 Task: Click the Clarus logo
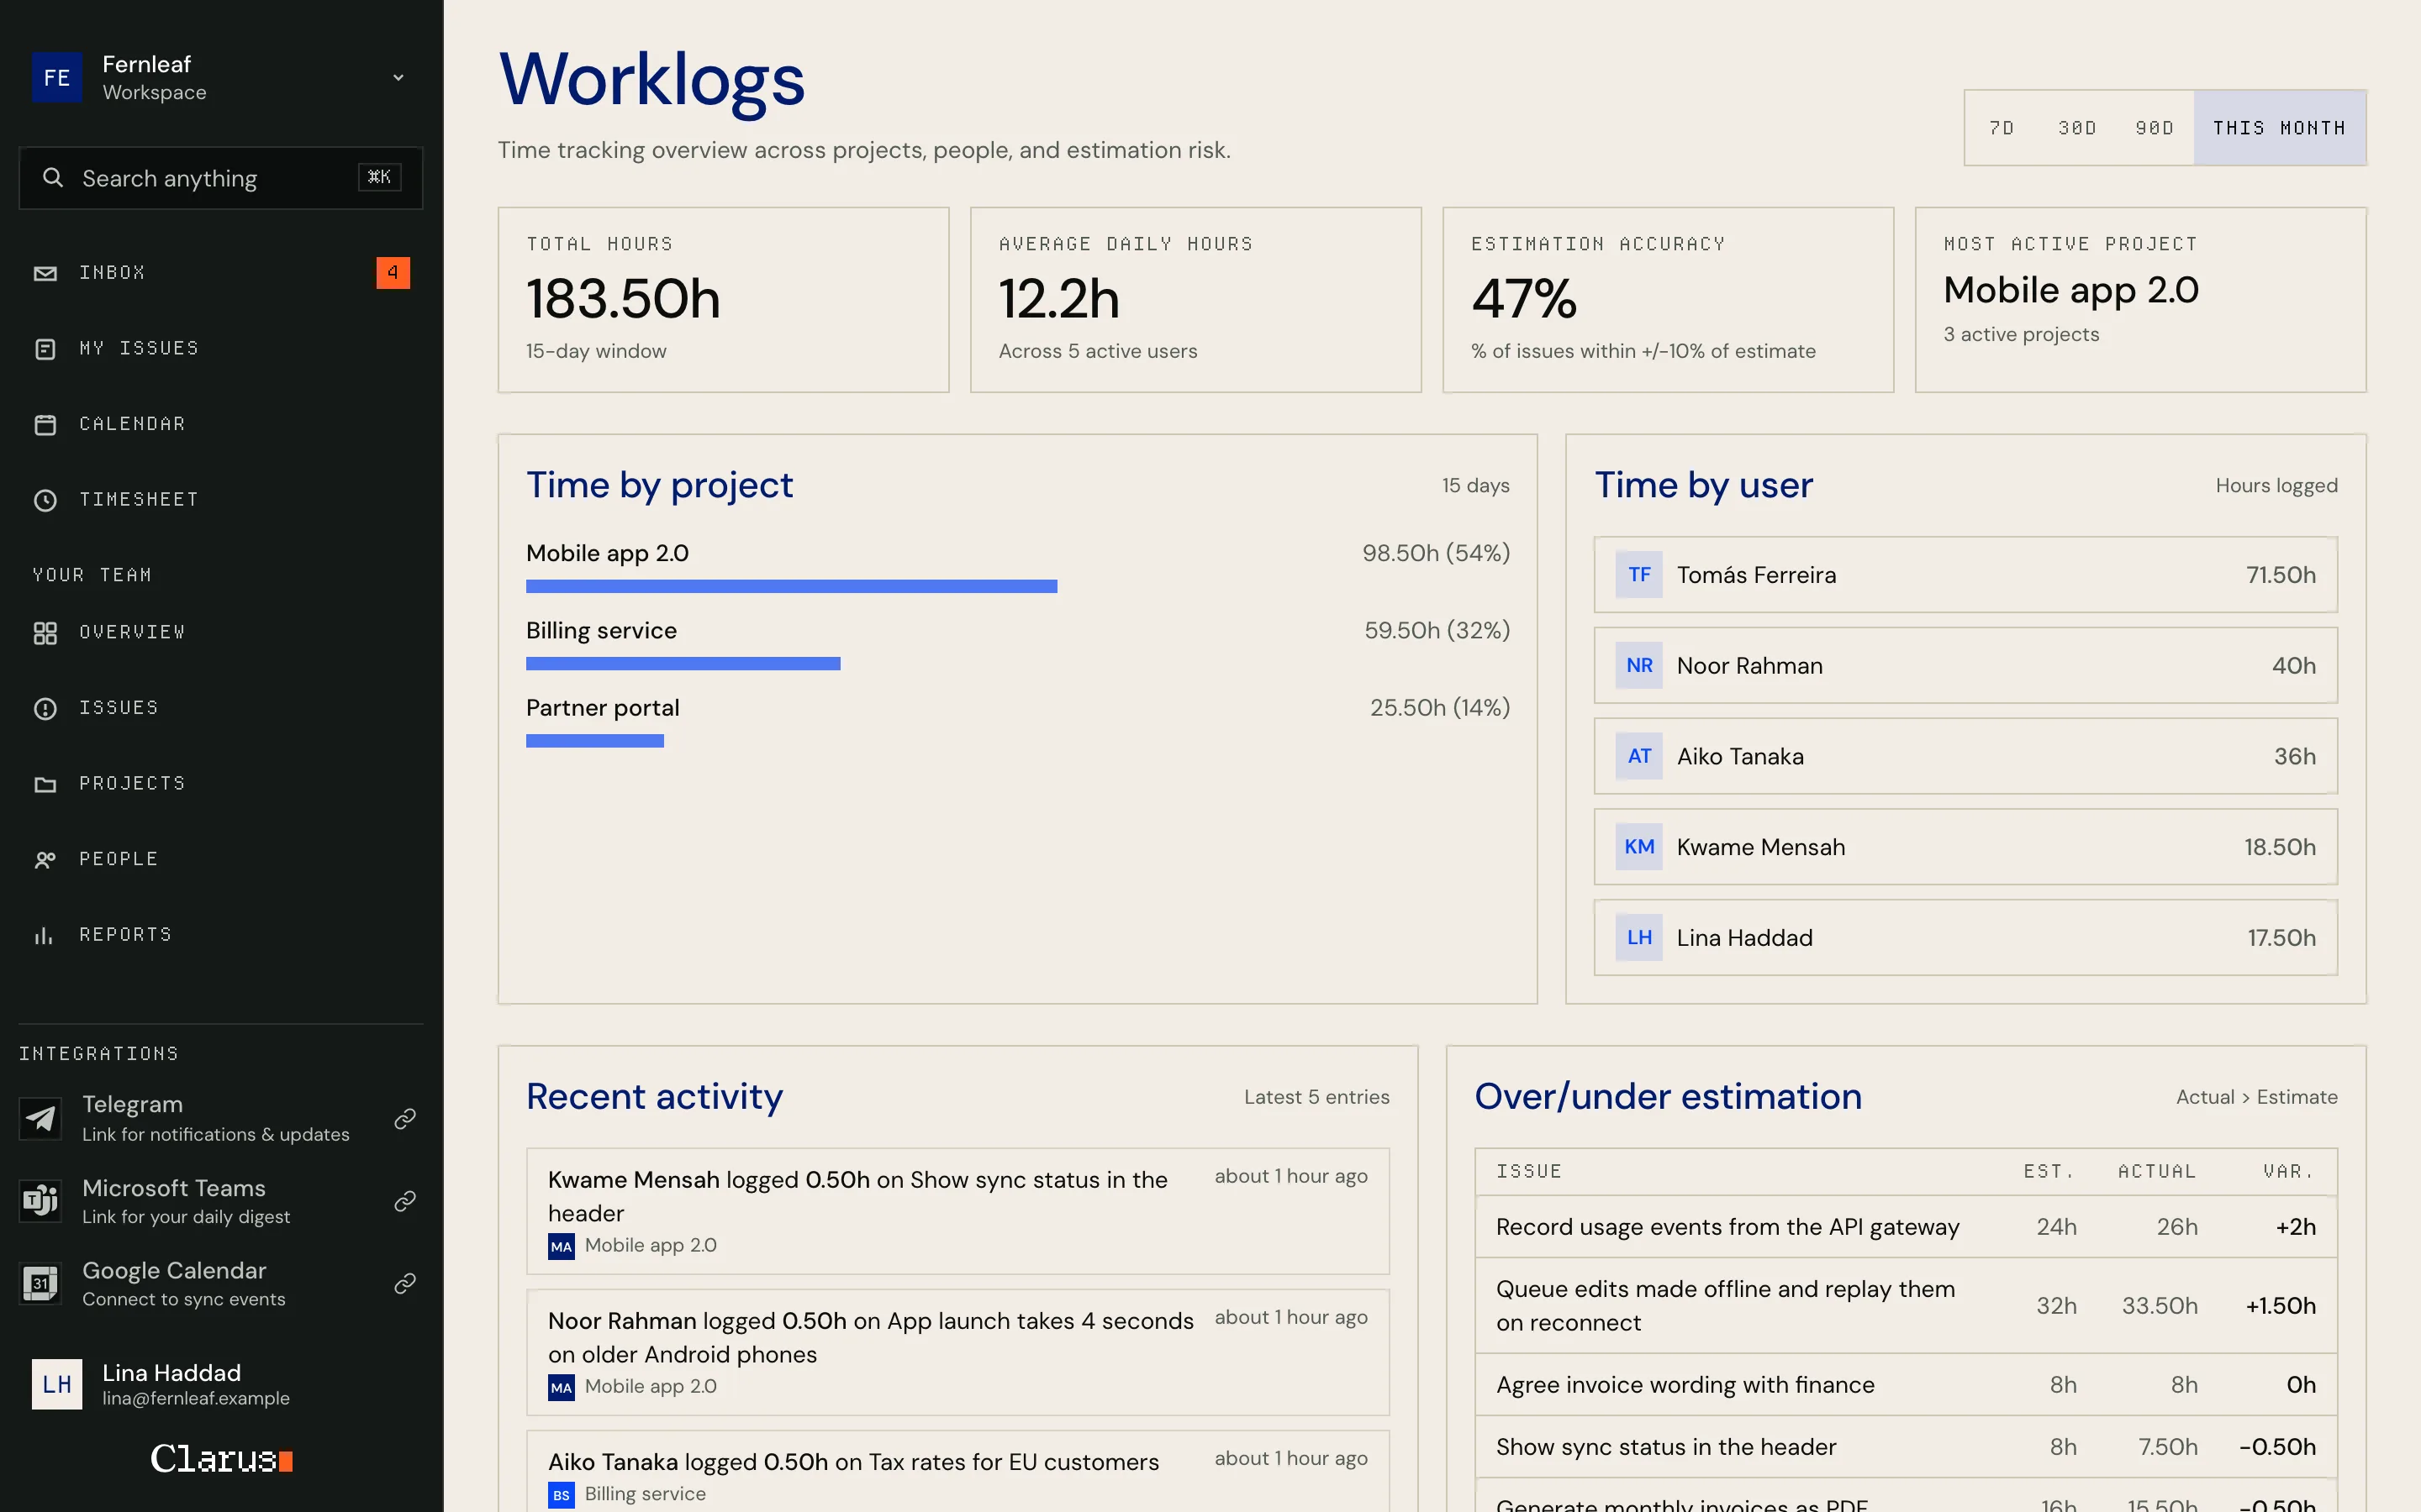point(221,1459)
